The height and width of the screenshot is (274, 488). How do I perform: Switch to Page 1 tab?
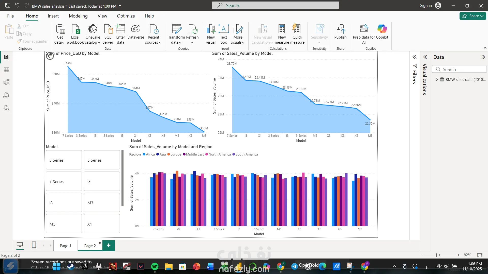[66, 246]
